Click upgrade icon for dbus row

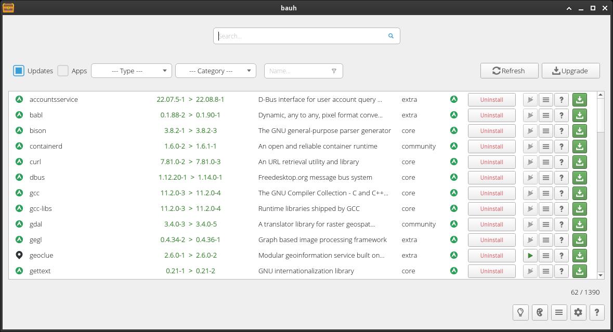point(579,178)
